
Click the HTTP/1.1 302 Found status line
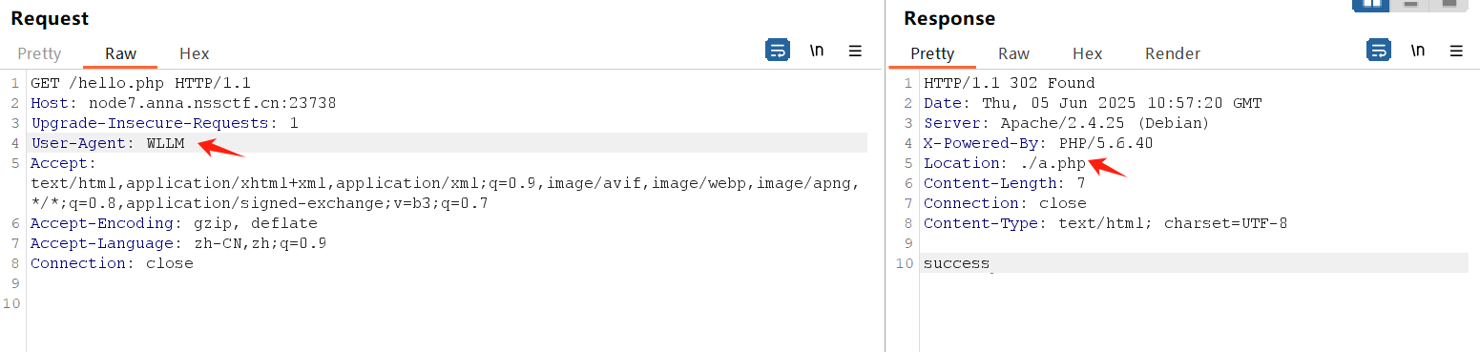pyautogui.click(x=1009, y=83)
